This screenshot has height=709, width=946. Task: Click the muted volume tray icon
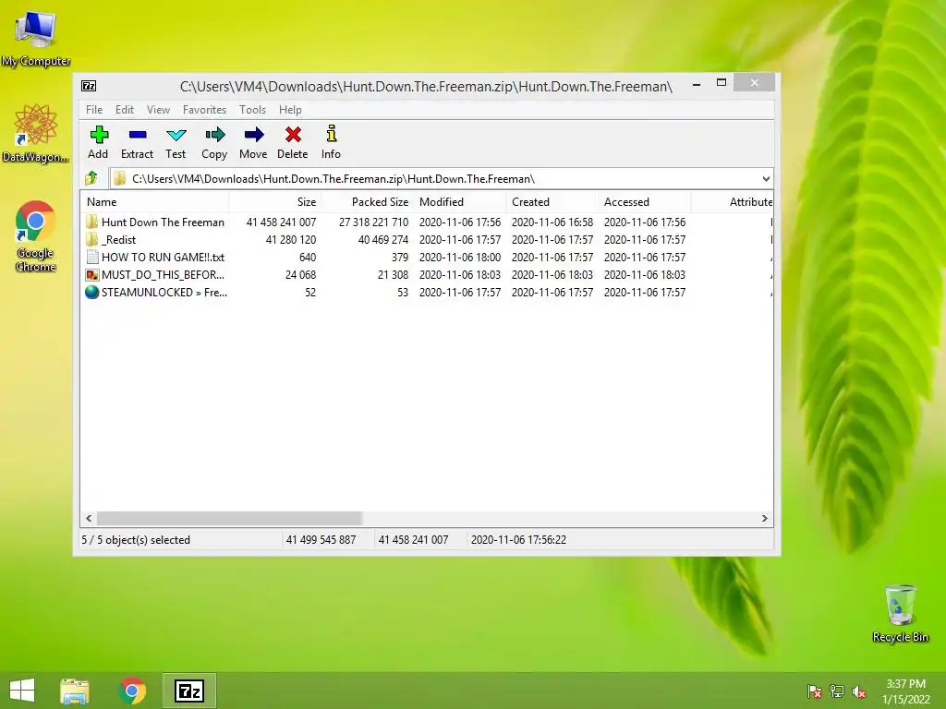(858, 691)
